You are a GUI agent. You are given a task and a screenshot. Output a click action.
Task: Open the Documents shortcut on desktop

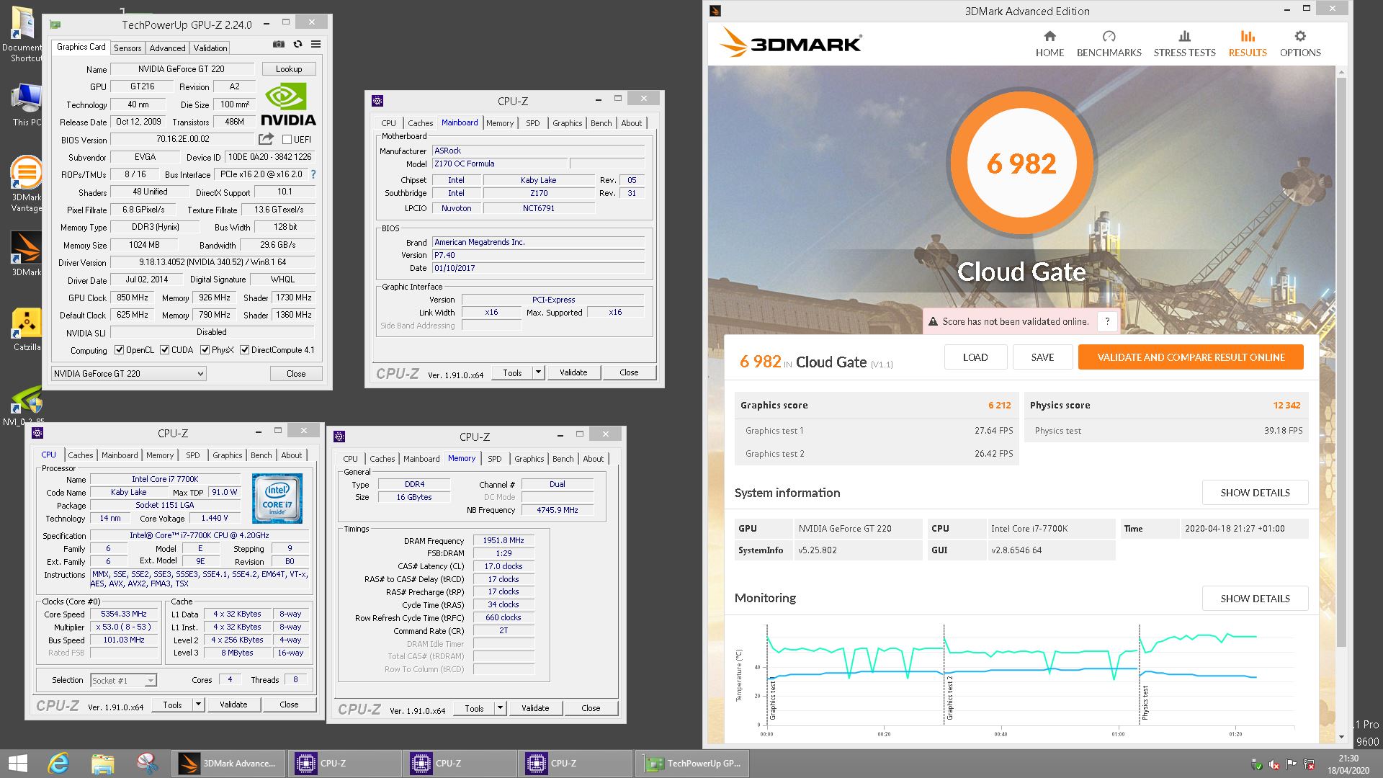tap(22, 34)
